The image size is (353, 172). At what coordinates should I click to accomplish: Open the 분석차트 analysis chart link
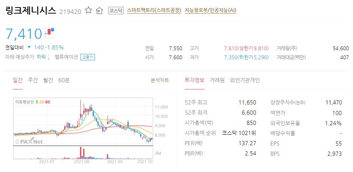160,80
